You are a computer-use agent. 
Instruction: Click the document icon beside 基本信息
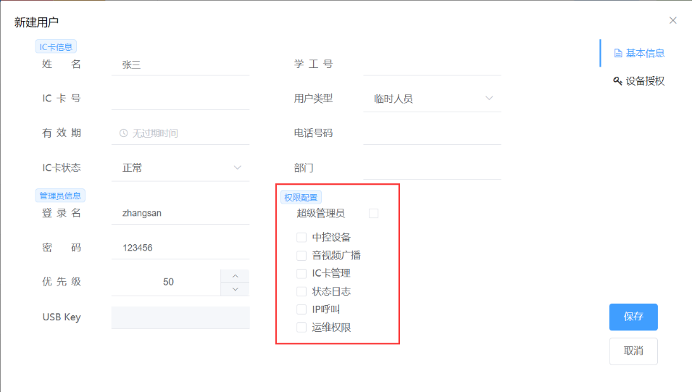coord(617,53)
